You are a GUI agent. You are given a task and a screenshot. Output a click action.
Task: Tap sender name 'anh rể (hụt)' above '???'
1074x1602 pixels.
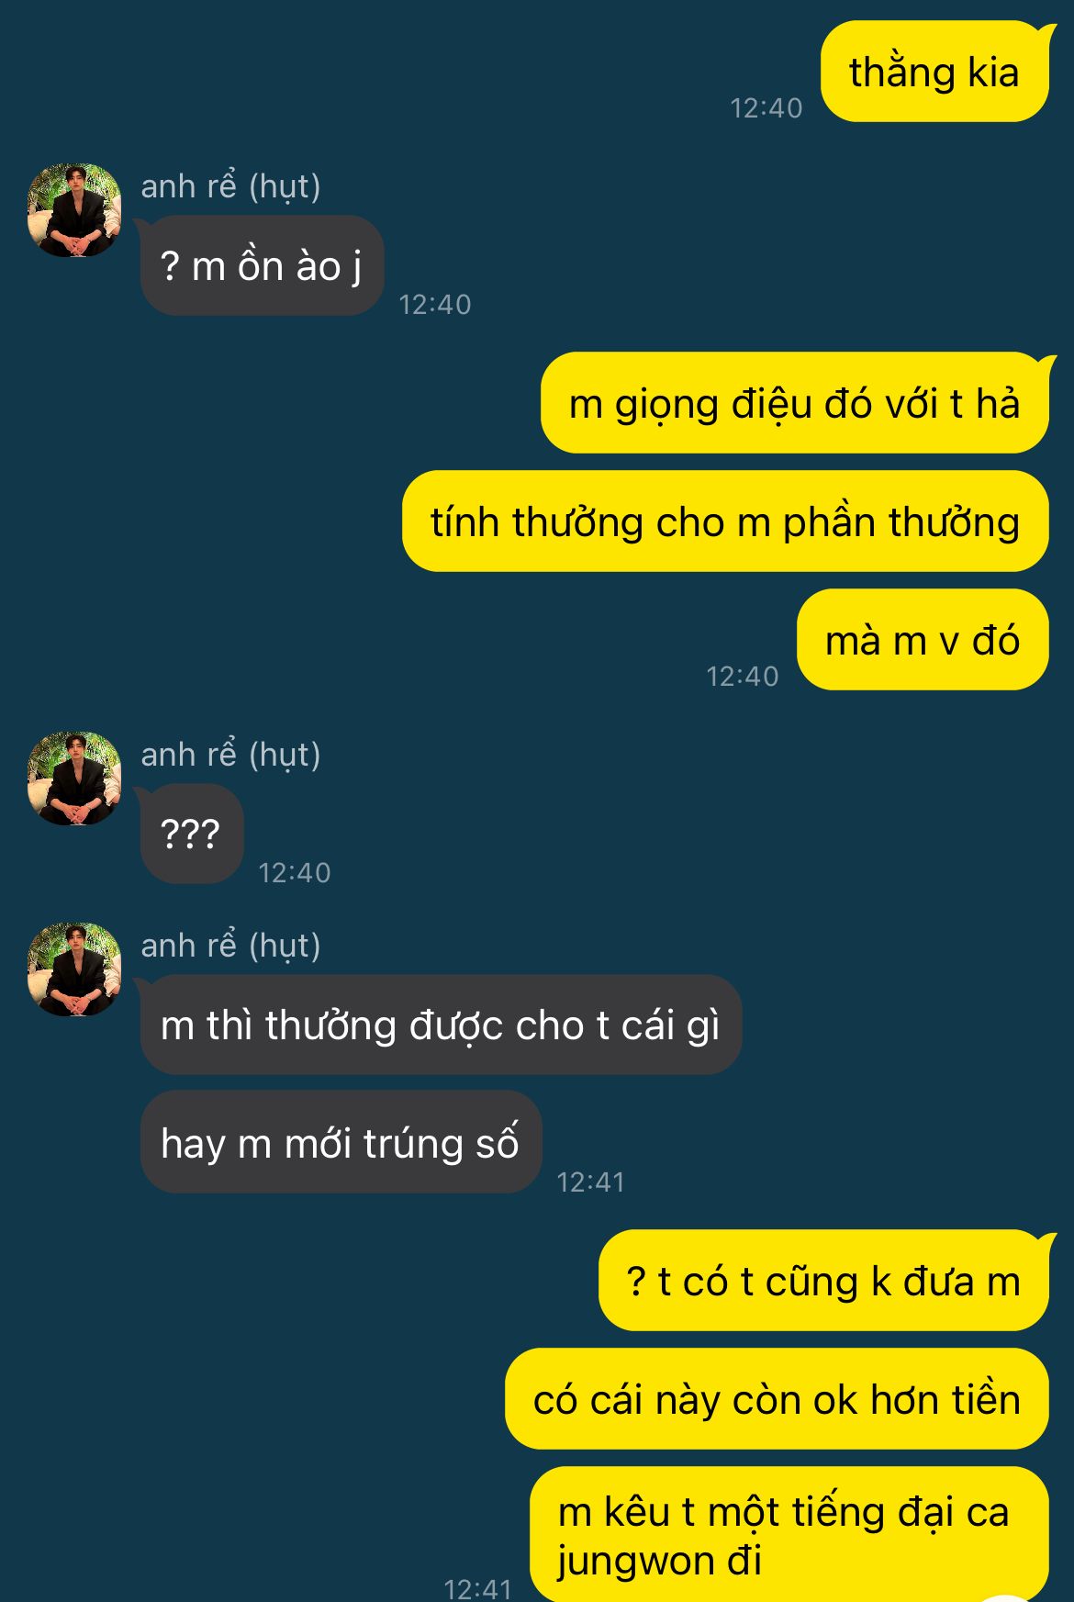230,755
